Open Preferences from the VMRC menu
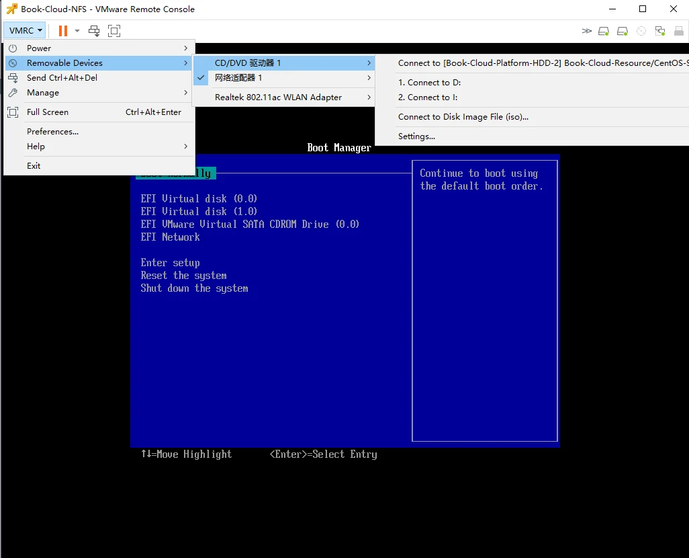 99,132
